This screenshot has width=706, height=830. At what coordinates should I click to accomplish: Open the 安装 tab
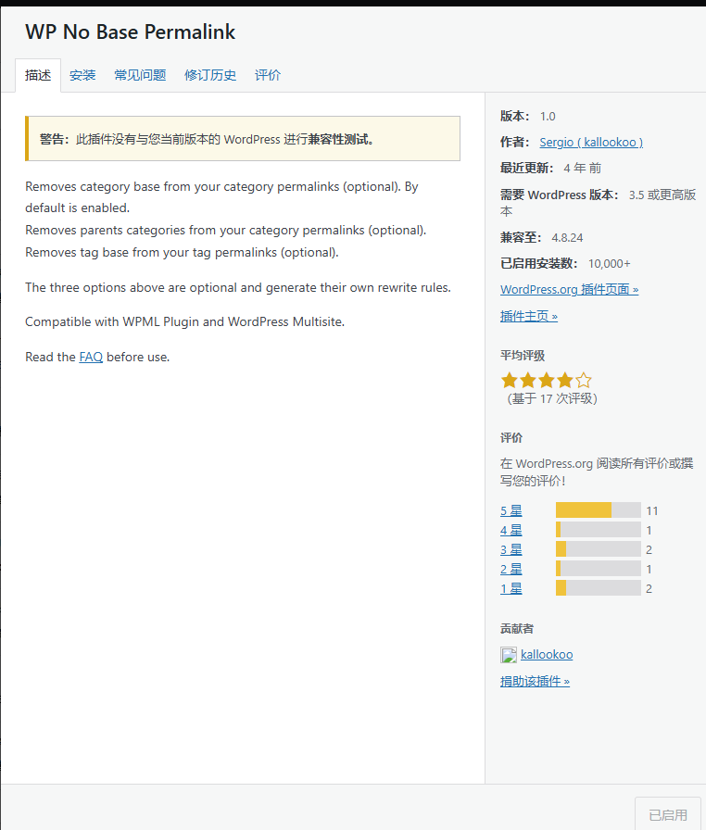point(82,75)
